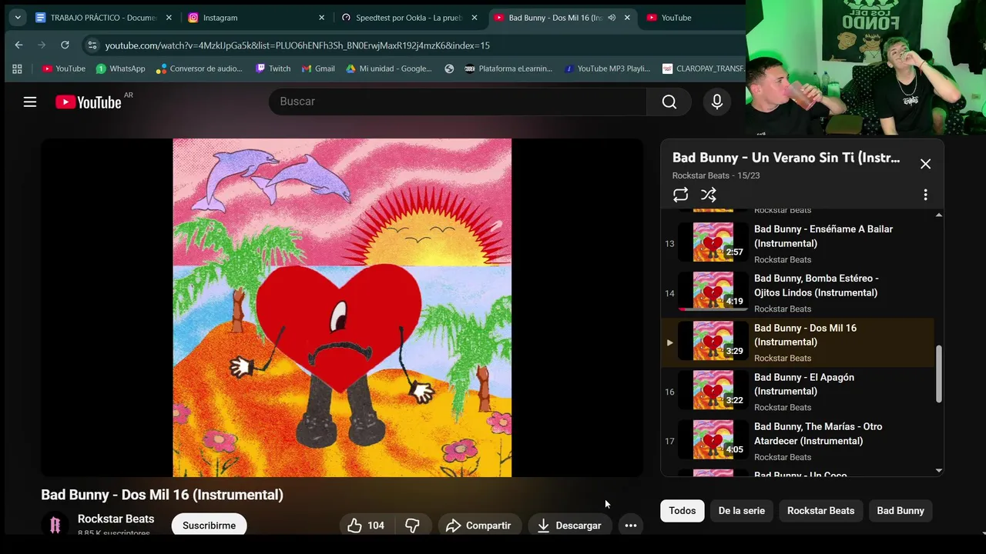Dislike the video with thumbs down
The width and height of the screenshot is (986, 554).
click(x=412, y=526)
